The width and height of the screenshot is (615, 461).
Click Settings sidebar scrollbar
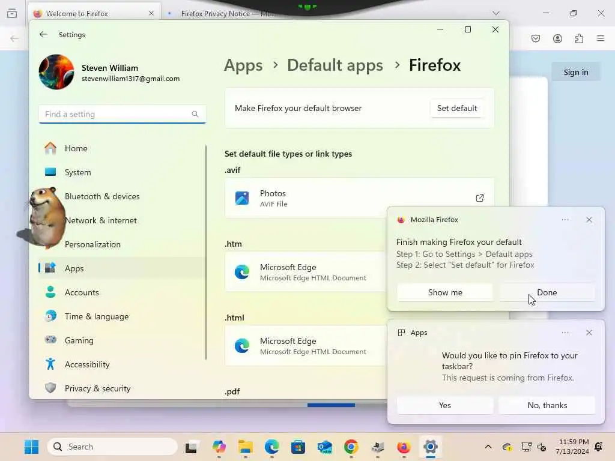[x=206, y=253]
